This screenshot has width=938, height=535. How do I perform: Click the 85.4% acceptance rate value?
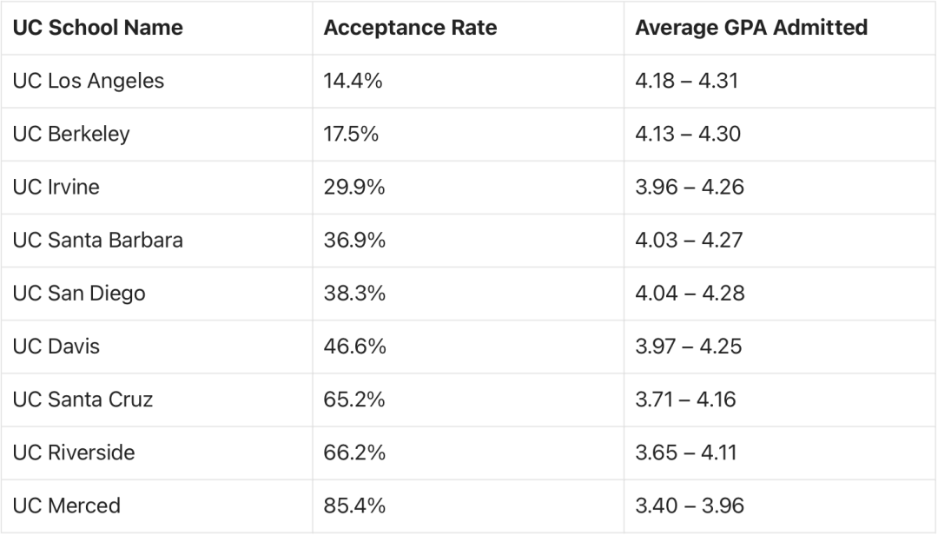(x=354, y=505)
